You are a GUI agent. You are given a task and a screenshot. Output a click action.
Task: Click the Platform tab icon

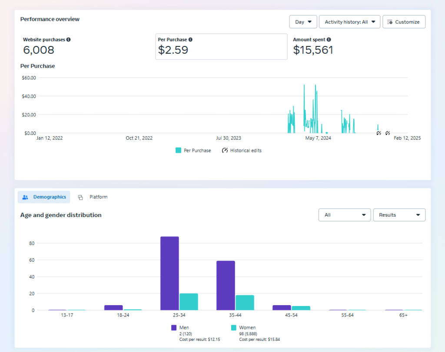pos(80,197)
